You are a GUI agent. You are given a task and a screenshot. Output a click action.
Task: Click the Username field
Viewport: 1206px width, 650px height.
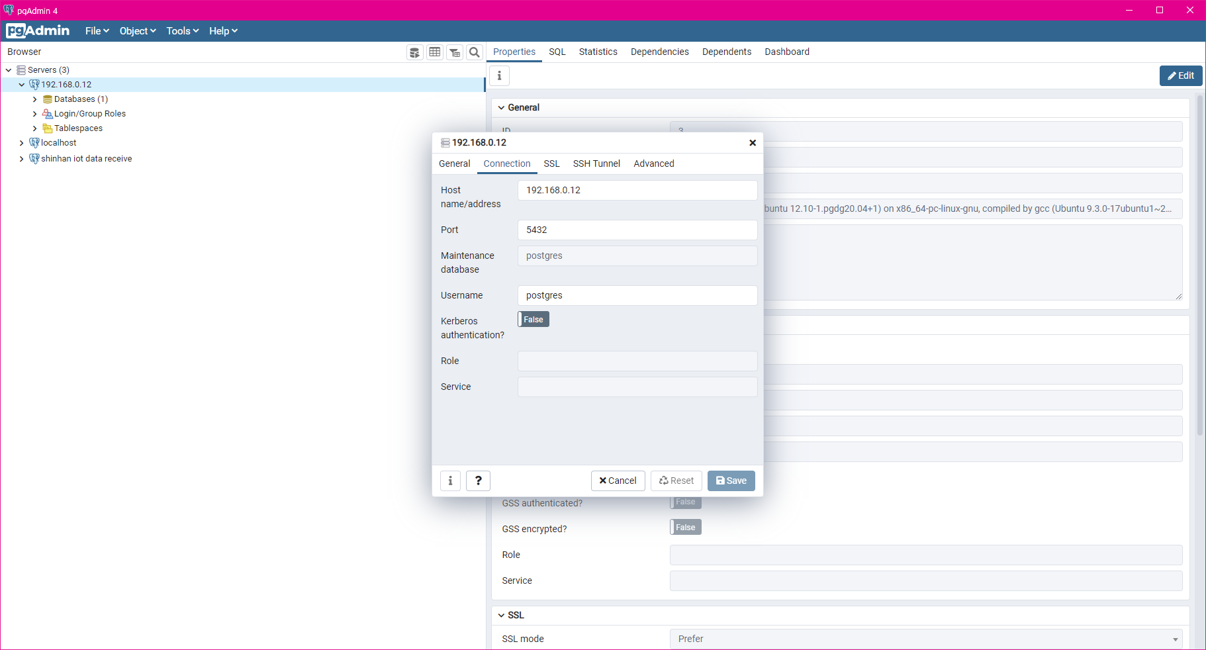pos(637,296)
